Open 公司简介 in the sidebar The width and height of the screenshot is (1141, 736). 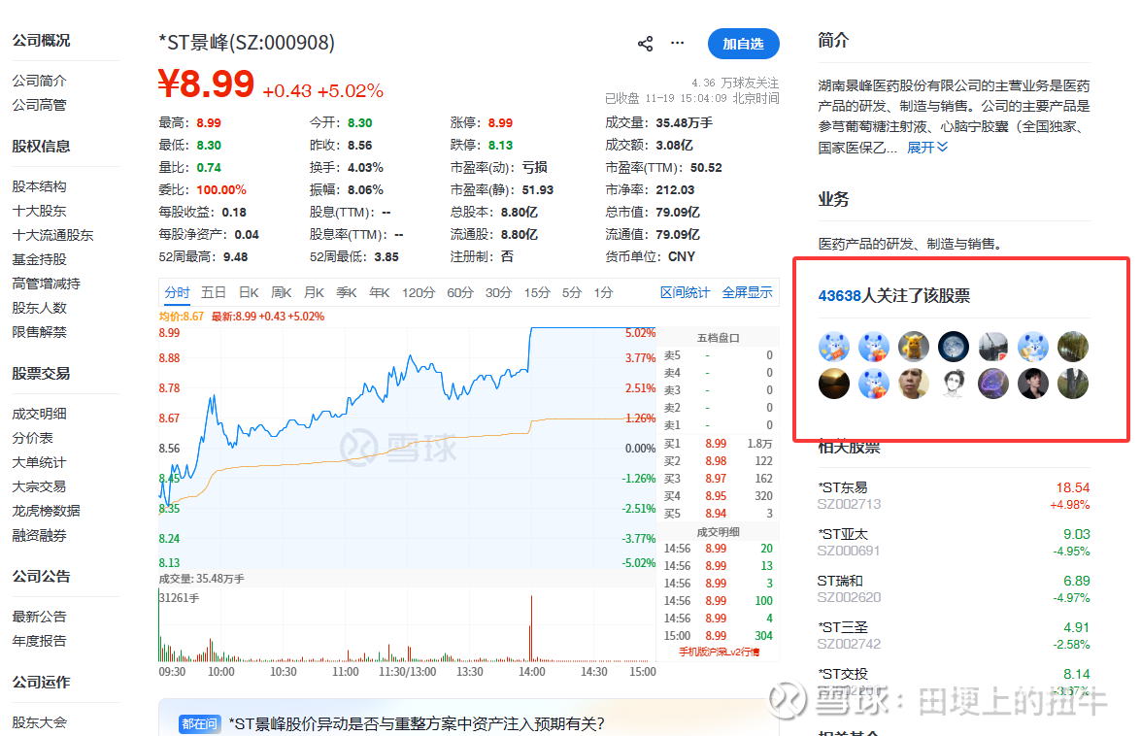coord(39,81)
